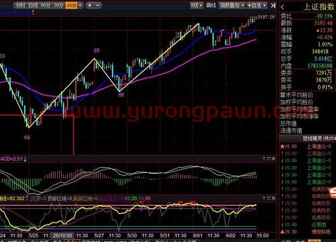This screenshot has width=336, height=242.
Task: Click the 画线 drawing tools button
Action: [x=211, y=5]
